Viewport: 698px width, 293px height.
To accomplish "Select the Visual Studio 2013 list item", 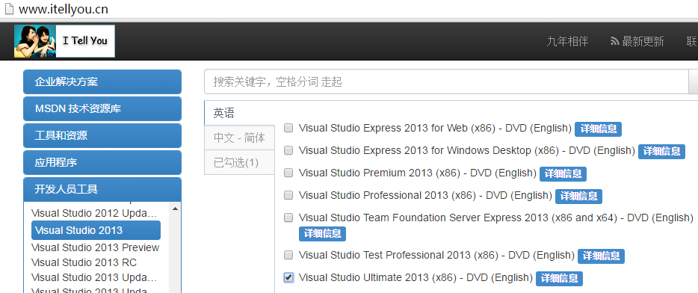I will (x=96, y=230).
